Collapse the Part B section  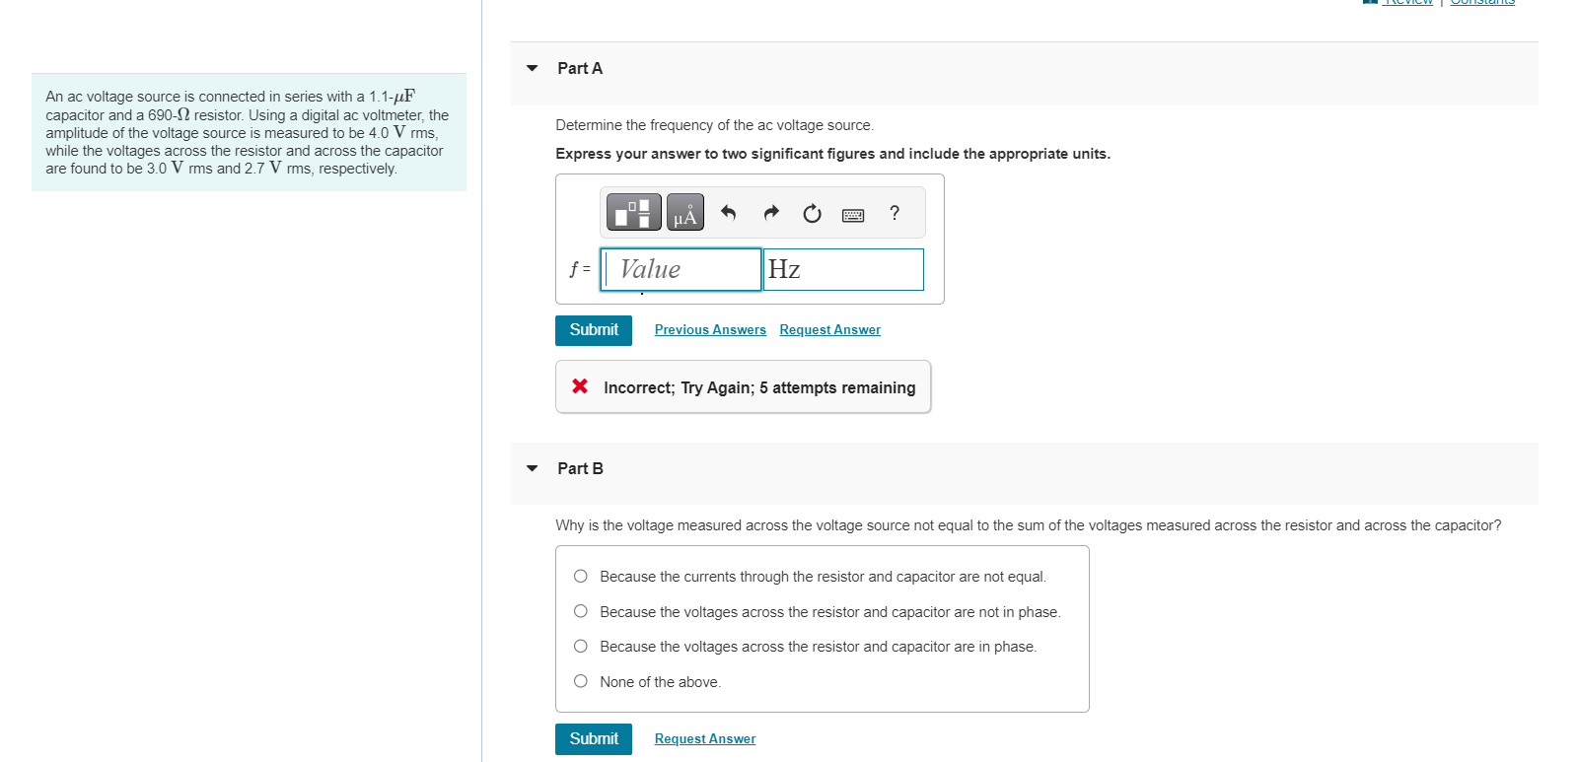(x=532, y=468)
